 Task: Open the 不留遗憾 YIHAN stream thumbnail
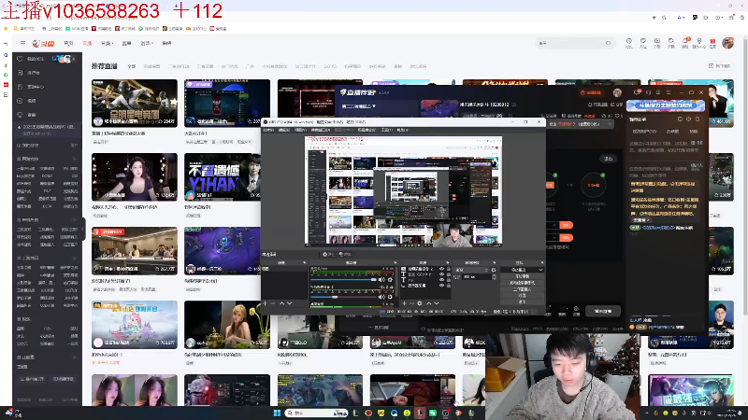(227, 176)
